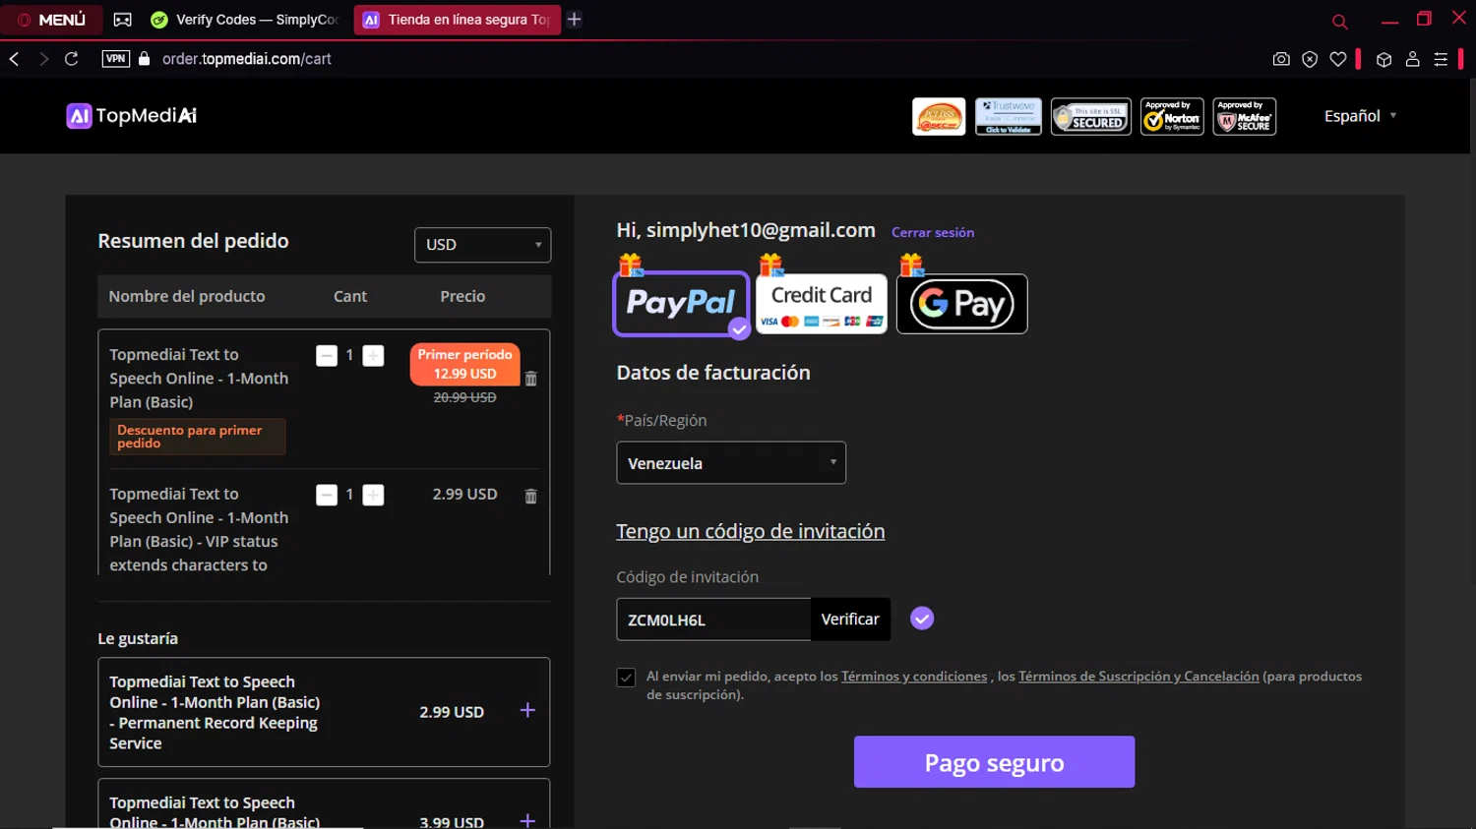This screenshot has height=829, width=1476.
Task: Click the Primer período 12.99 USD price tag
Action: pos(464,364)
